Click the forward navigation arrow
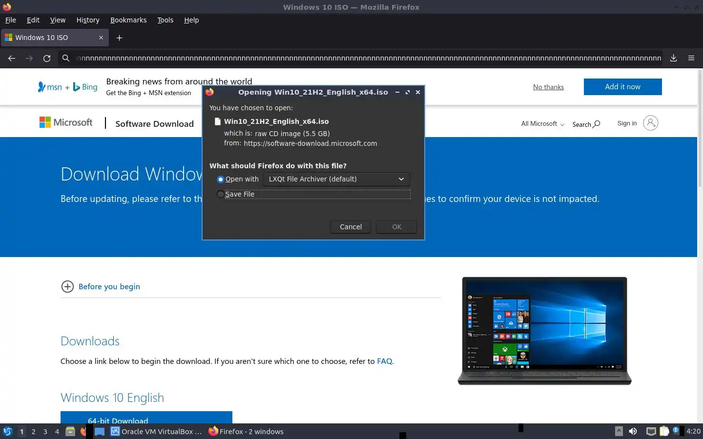The image size is (703, 439). click(29, 58)
